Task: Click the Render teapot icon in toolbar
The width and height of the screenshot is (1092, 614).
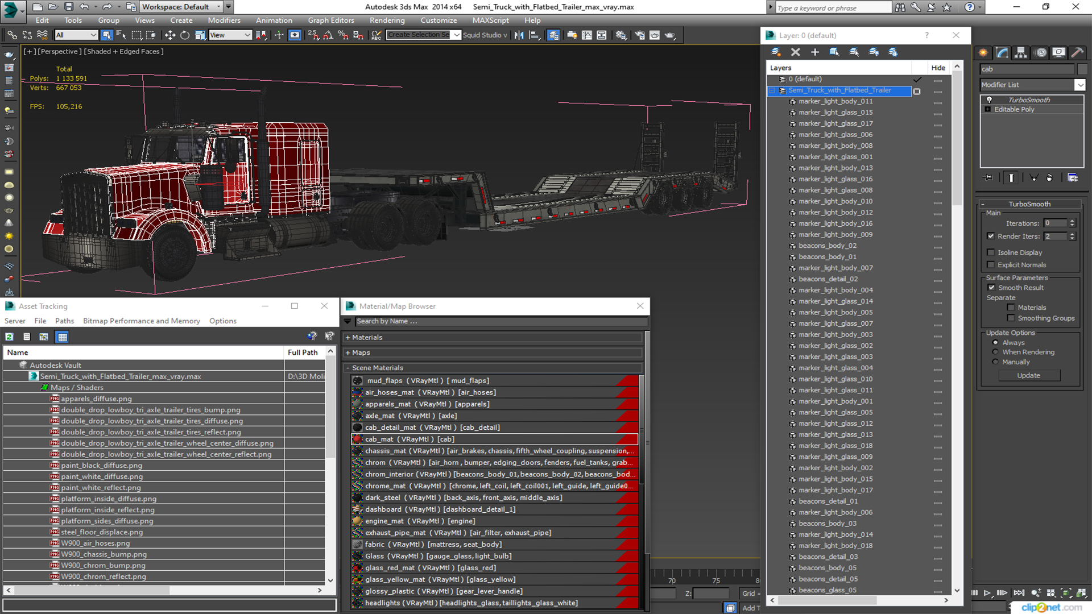Action: point(670,35)
